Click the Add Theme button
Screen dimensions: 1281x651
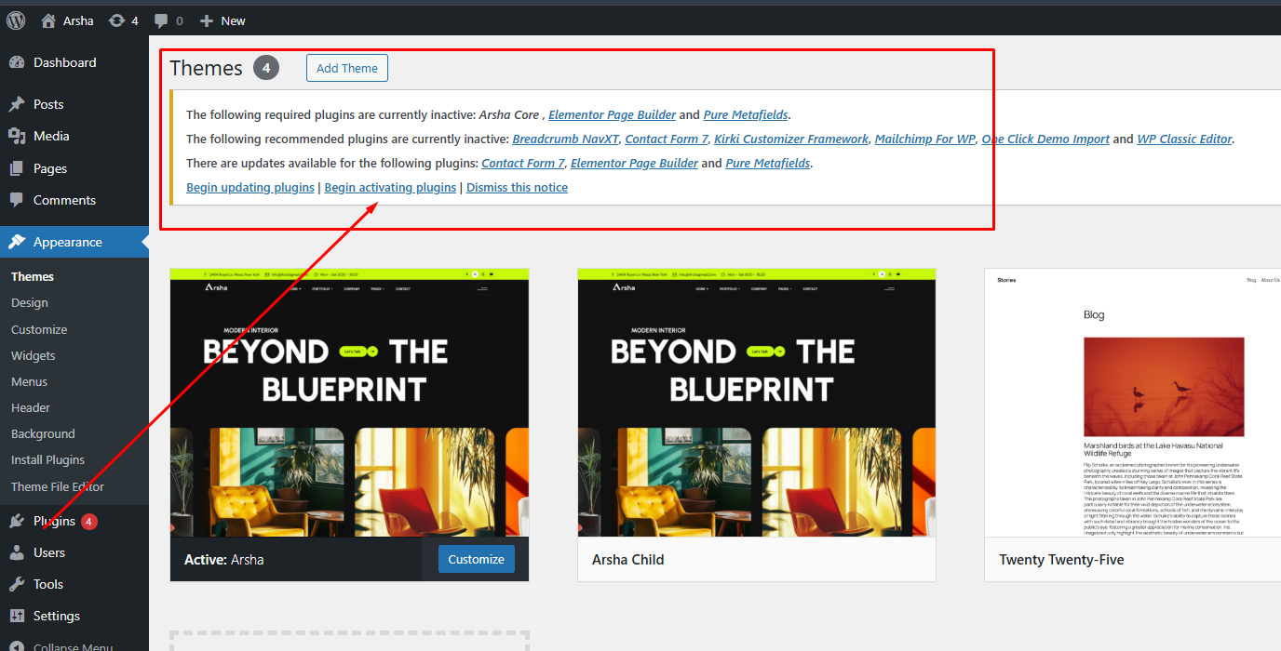[347, 68]
